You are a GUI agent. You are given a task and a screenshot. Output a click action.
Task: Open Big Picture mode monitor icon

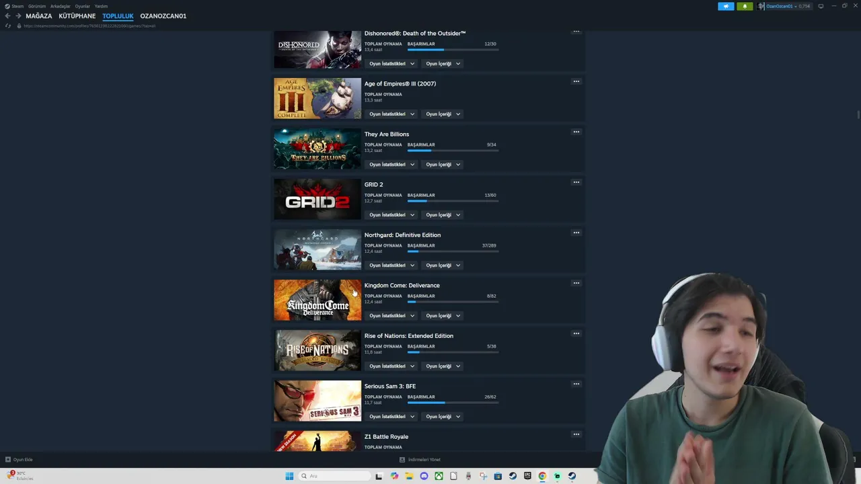pos(821,6)
